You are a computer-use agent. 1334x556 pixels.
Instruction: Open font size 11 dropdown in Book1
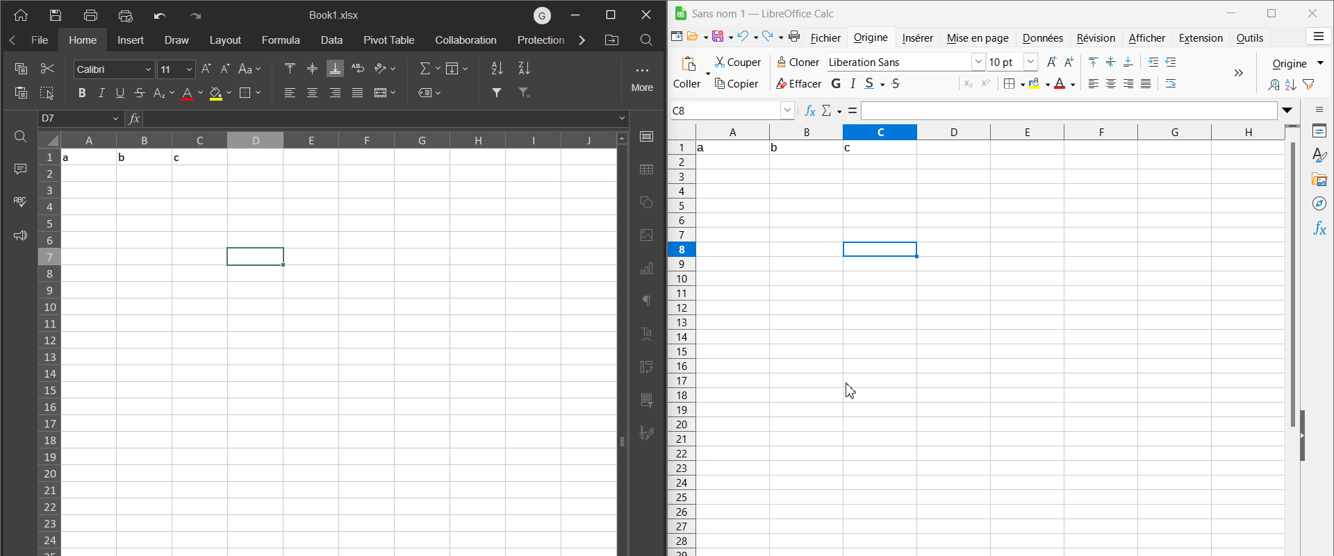(x=188, y=69)
